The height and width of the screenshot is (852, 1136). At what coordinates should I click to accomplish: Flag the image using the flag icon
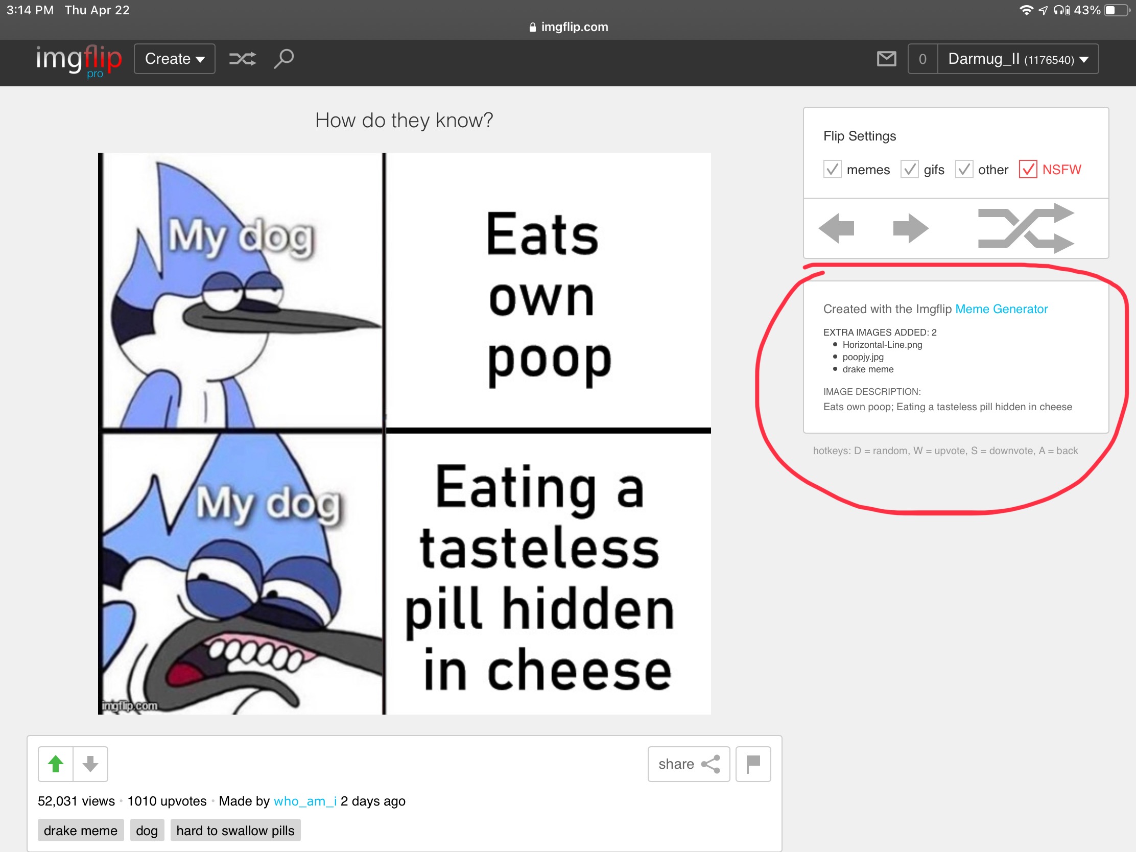coord(753,764)
